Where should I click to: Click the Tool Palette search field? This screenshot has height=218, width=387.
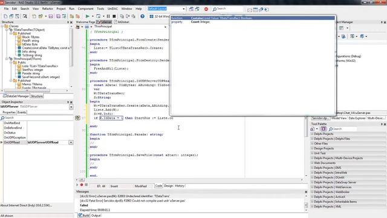343,129
